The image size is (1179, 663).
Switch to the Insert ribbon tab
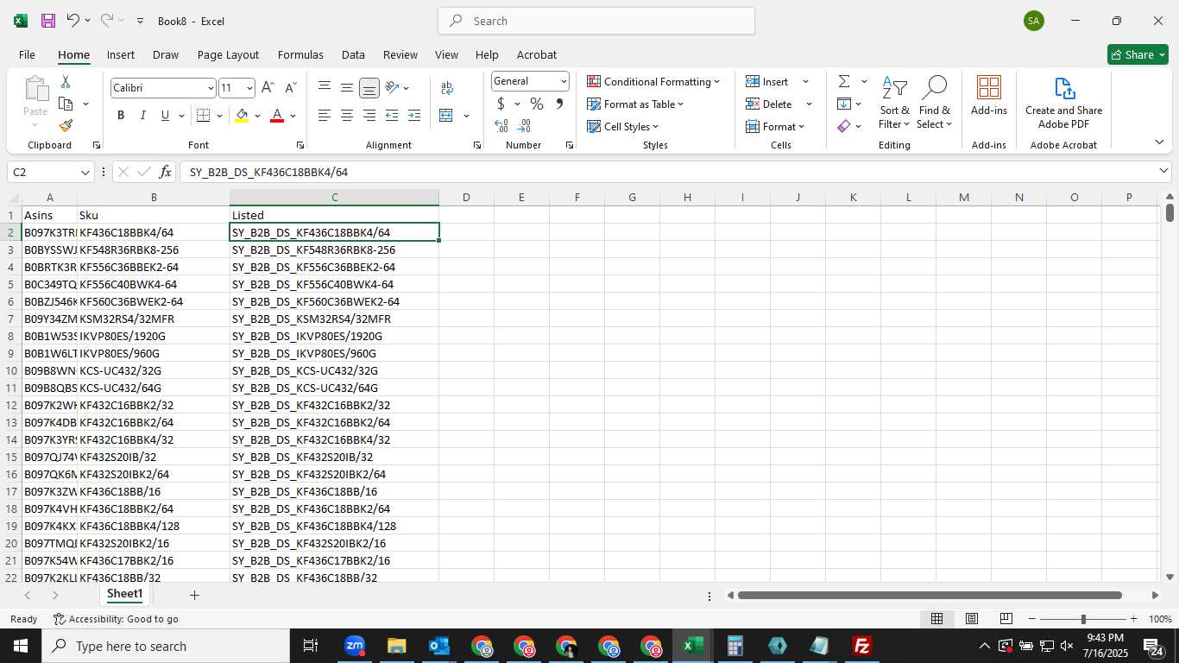tap(121, 54)
